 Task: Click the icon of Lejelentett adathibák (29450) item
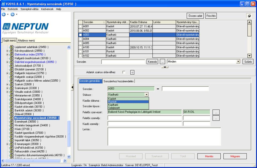12,47
